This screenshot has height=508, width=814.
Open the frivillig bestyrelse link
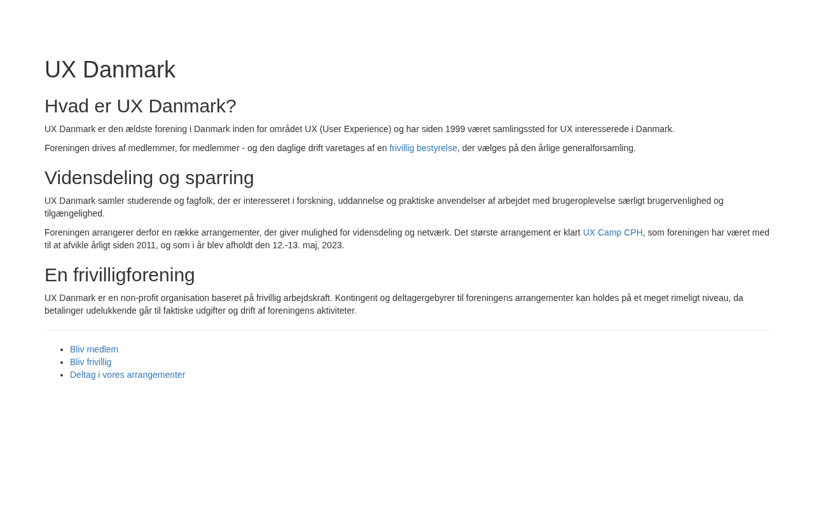pyautogui.click(x=423, y=148)
